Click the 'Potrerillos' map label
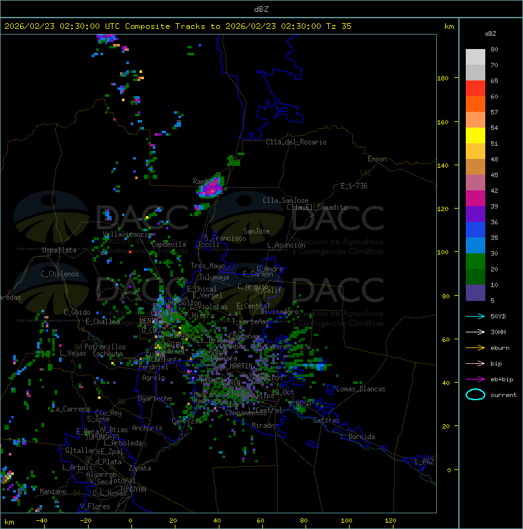 coord(105,347)
